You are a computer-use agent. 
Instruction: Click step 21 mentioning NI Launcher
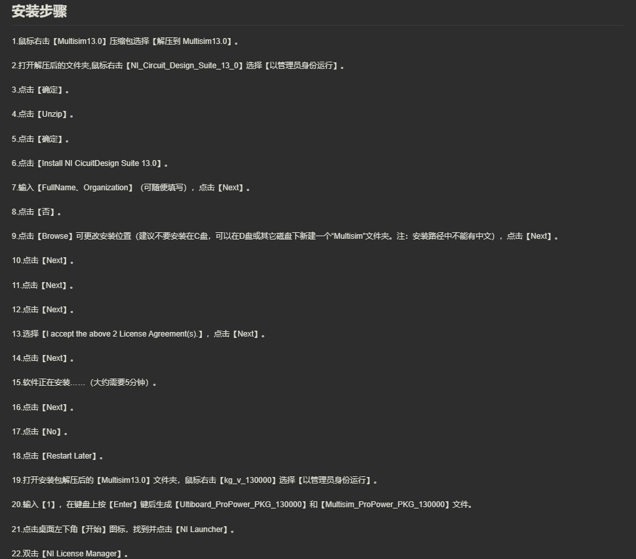pyautogui.click(x=123, y=529)
